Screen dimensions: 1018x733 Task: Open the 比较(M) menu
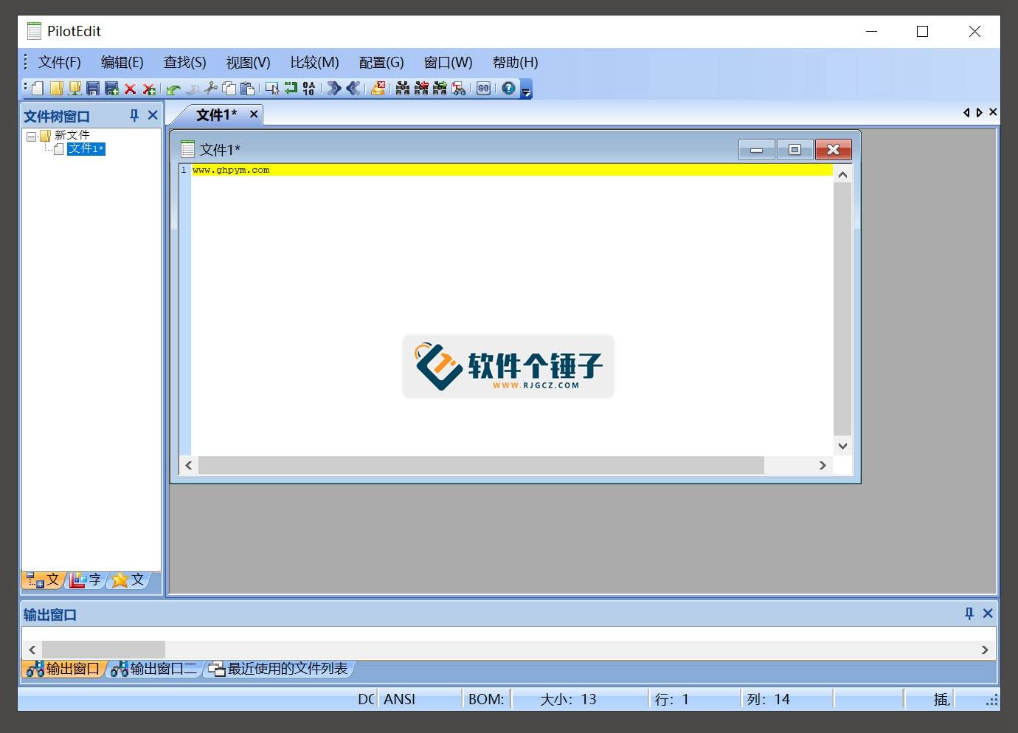pyautogui.click(x=314, y=63)
